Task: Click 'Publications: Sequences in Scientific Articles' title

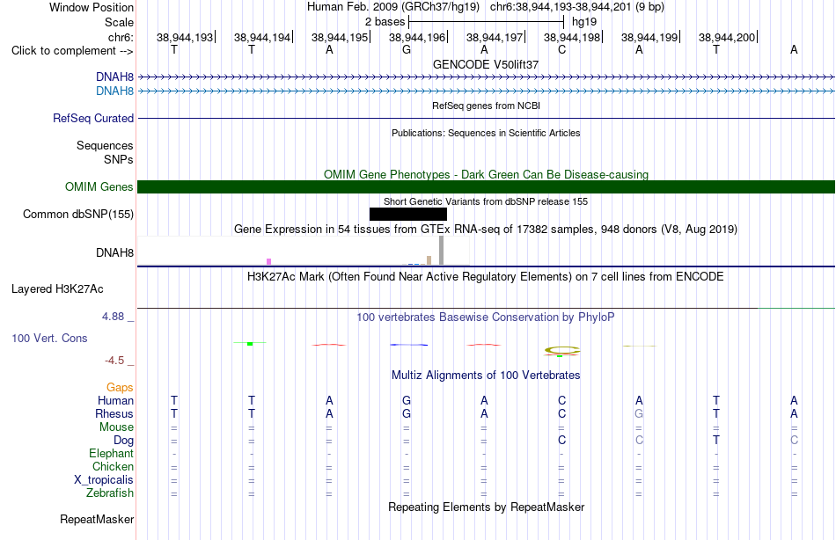Action: [x=486, y=133]
